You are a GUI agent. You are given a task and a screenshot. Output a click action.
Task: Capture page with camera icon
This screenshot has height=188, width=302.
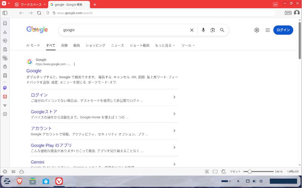point(207,172)
